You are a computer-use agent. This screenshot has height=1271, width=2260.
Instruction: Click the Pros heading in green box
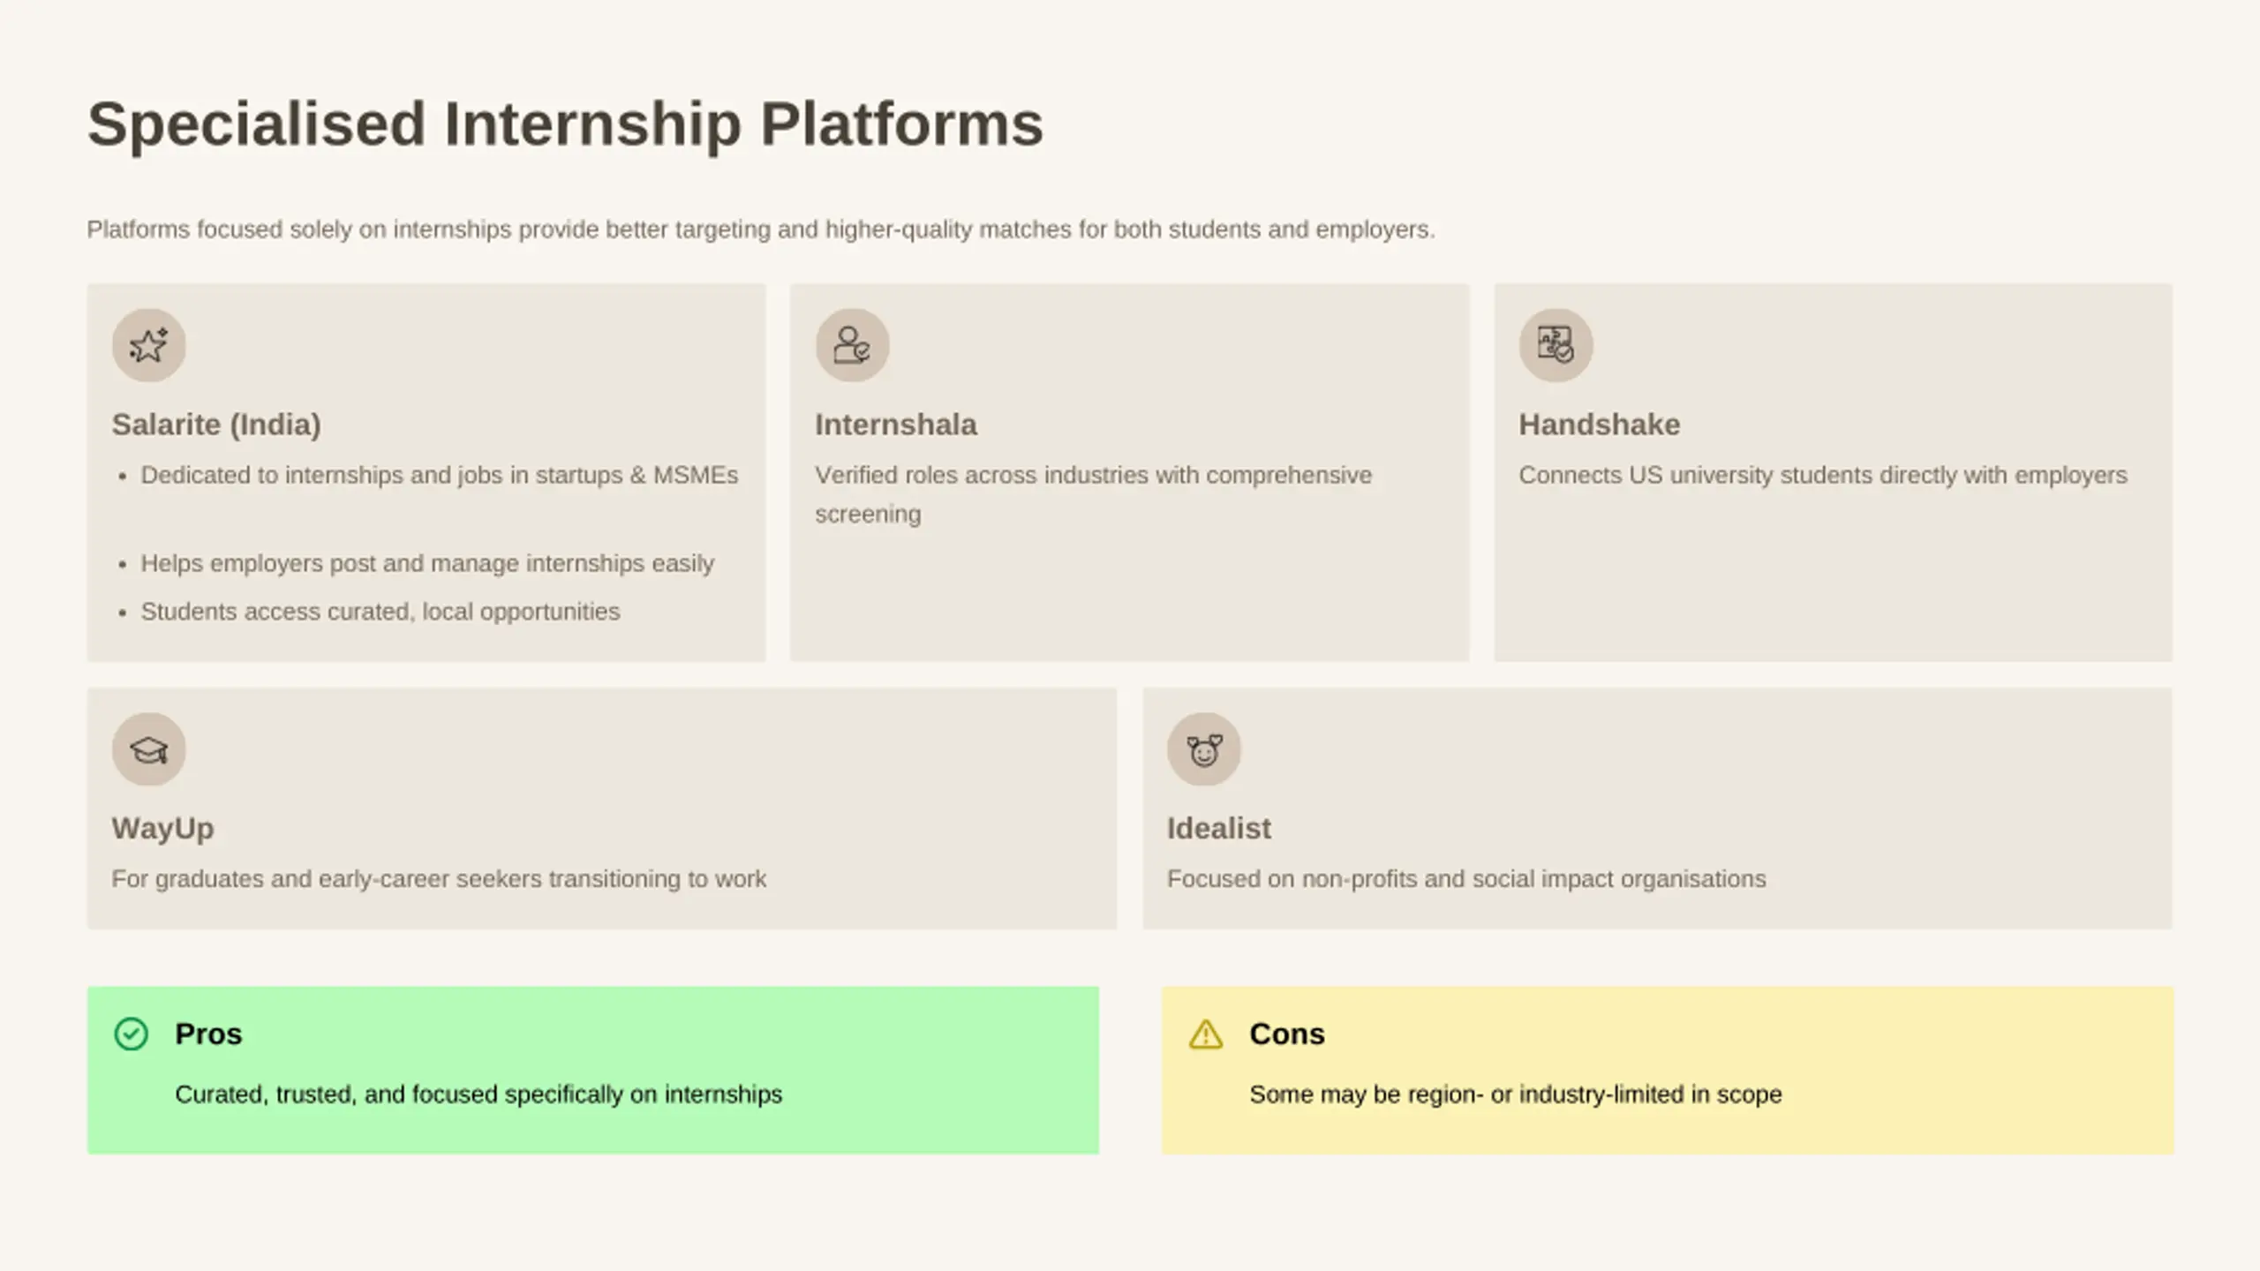coord(208,1034)
